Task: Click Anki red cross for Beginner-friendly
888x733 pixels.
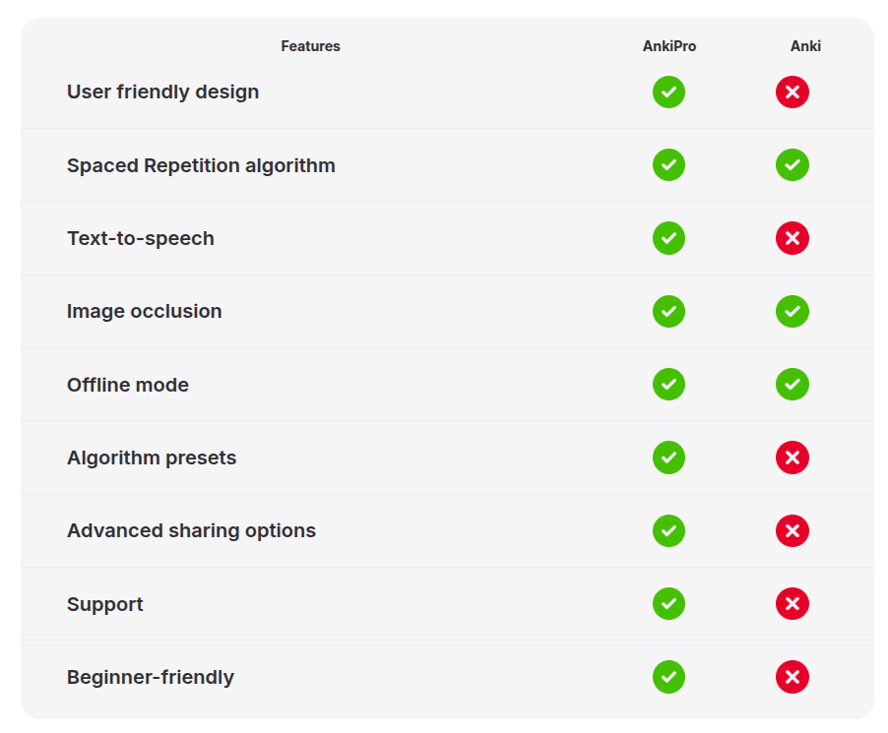Action: [x=792, y=677]
